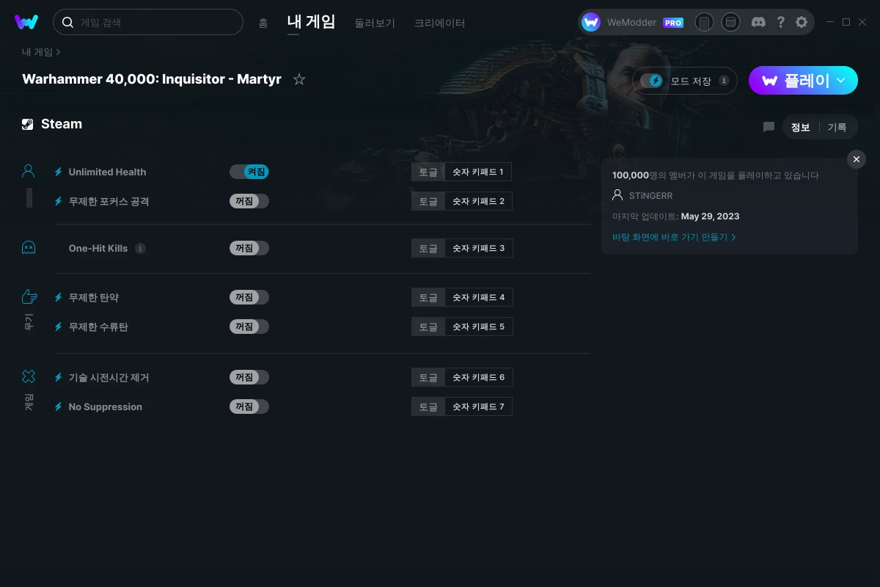This screenshot has width=880, height=587.
Task: Turn off the Unlimited Health toggle
Action: pos(249,172)
